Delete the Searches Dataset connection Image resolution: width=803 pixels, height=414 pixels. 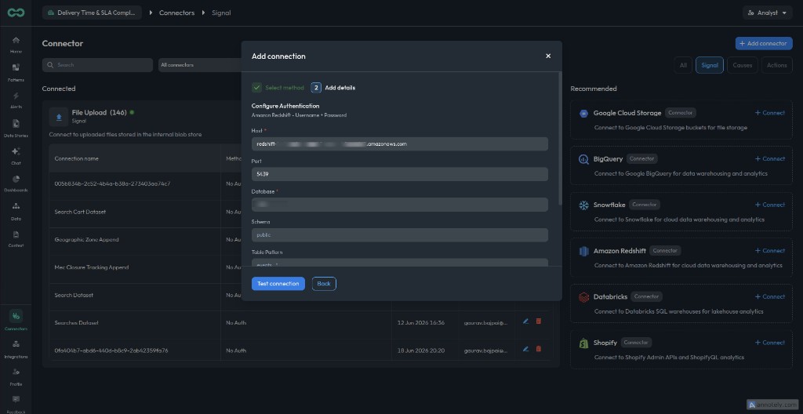click(538, 321)
